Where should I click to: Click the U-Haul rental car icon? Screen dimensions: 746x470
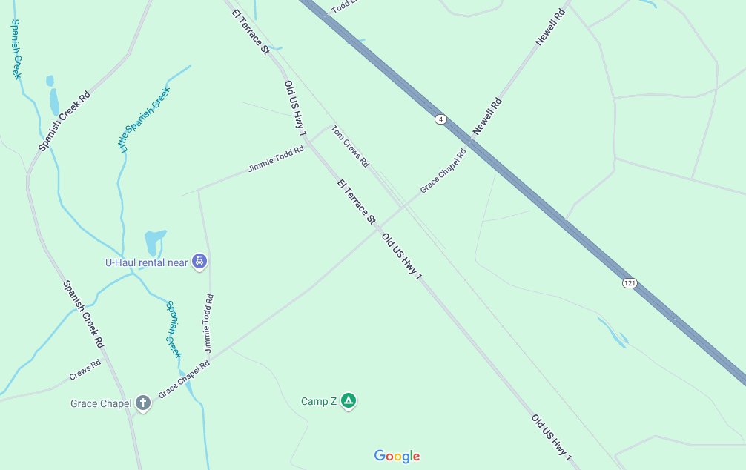point(199,261)
